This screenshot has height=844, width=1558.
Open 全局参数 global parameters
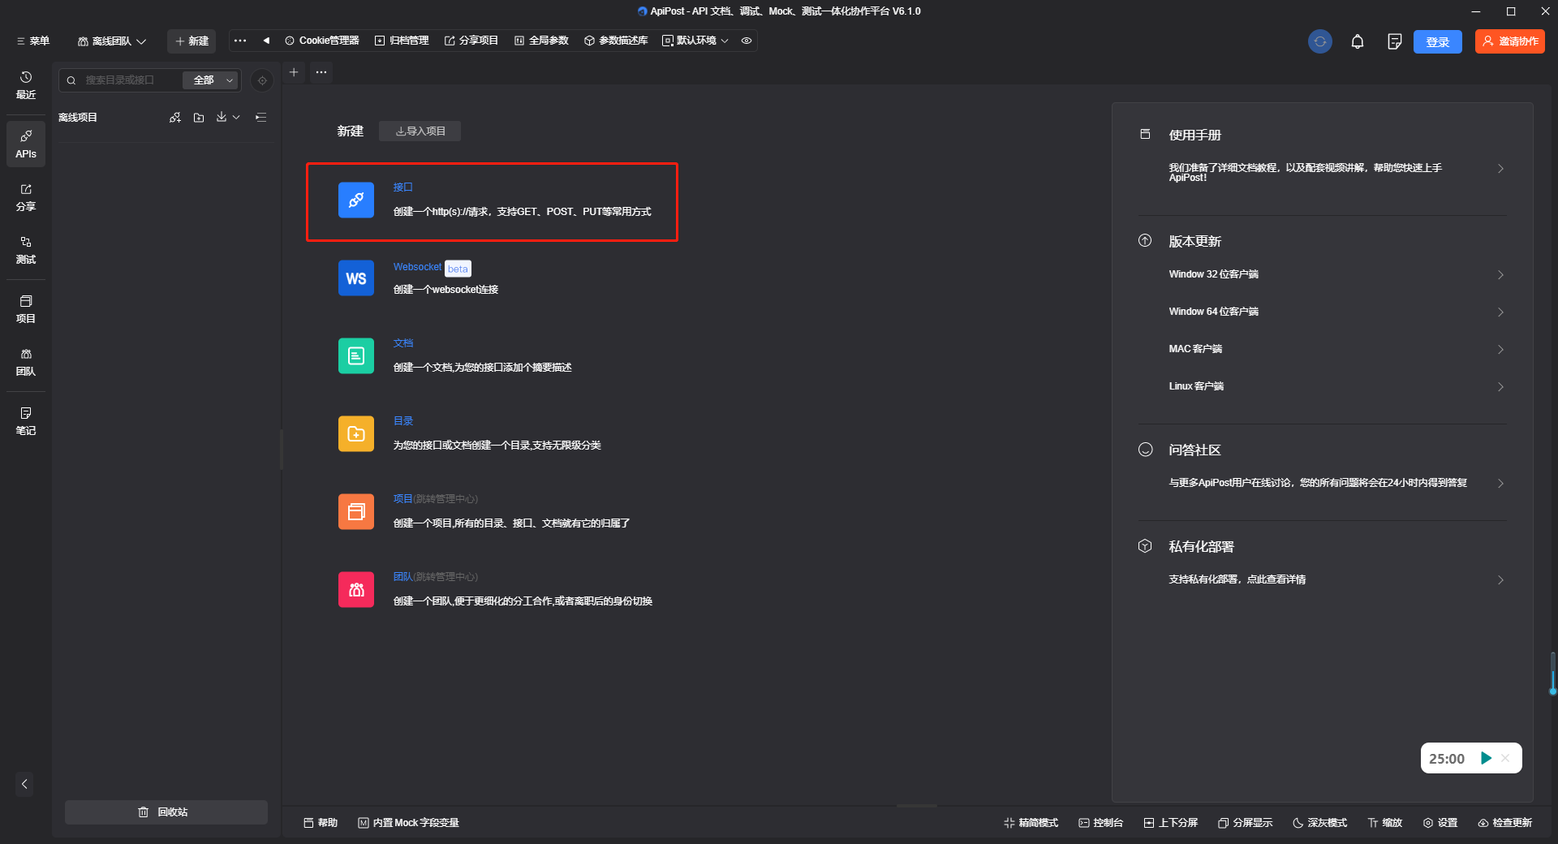coord(541,41)
